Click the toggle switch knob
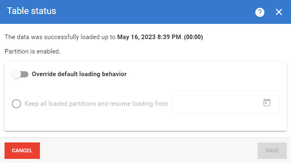291x163 pixels. click(x=16, y=74)
